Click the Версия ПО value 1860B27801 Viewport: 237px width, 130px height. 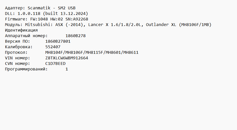point(58,41)
